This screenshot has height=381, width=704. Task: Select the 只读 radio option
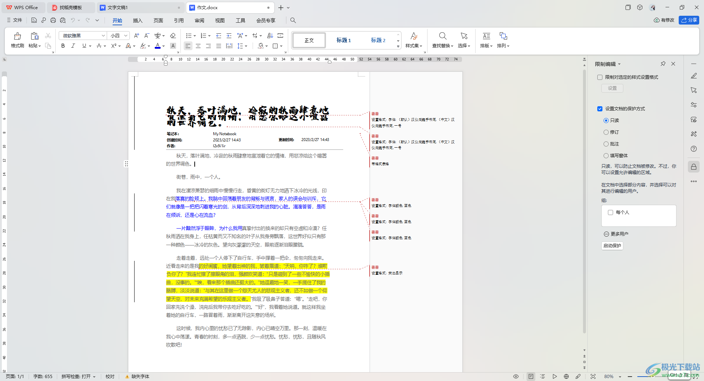point(606,121)
